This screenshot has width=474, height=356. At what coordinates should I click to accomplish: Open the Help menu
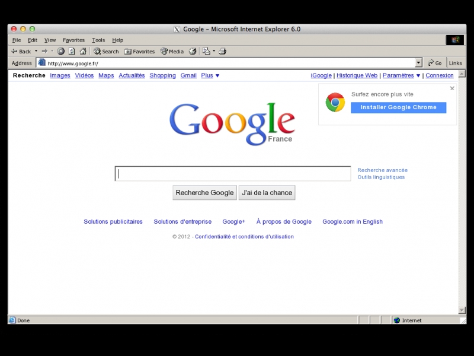(117, 40)
